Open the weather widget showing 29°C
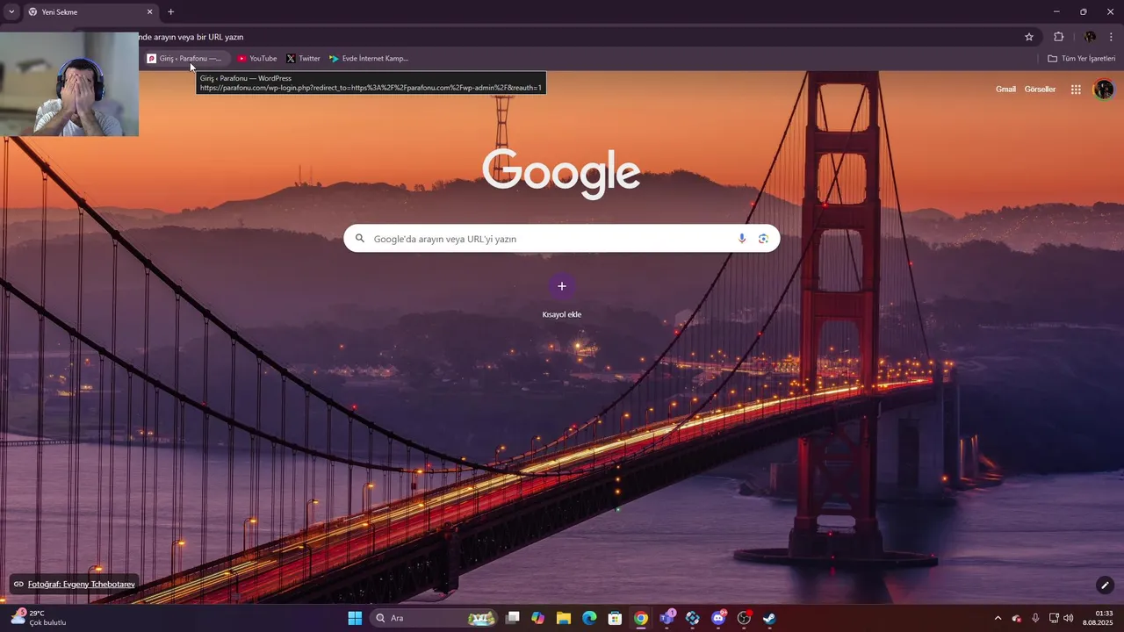This screenshot has width=1124, height=632. (x=40, y=618)
